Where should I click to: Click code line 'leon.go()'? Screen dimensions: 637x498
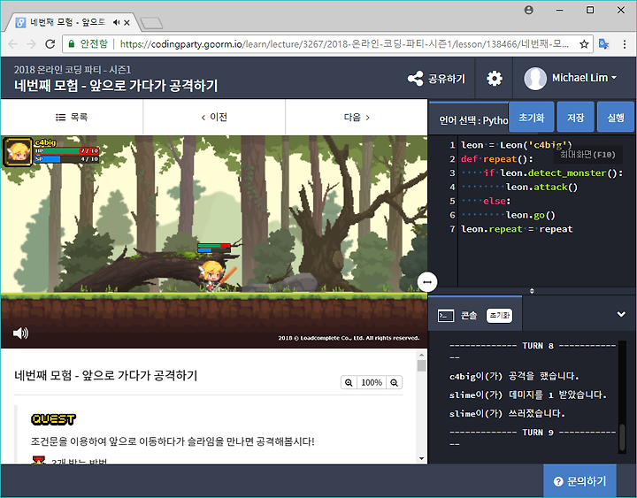click(x=530, y=215)
